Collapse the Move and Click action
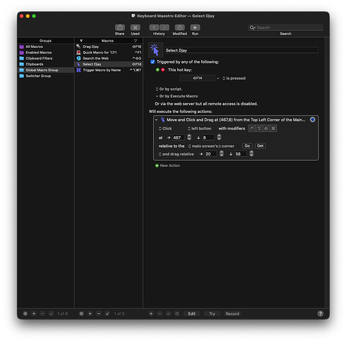Screen dimensions: 346x342 (x=157, y=120)
